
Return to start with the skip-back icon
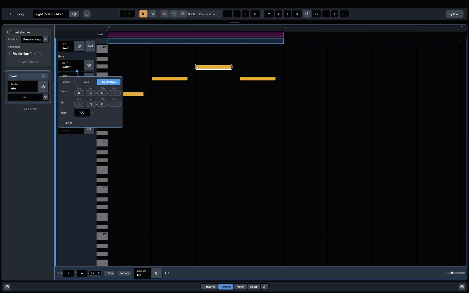tap(152, 14)
